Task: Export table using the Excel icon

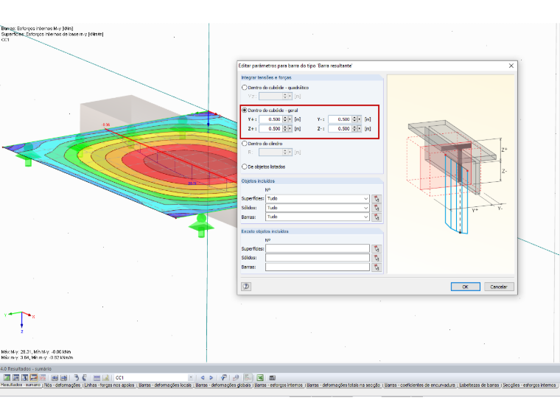Action: click(x=259, y=377)
